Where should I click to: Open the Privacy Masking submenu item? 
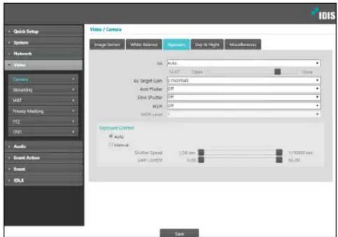click(43, 111)
